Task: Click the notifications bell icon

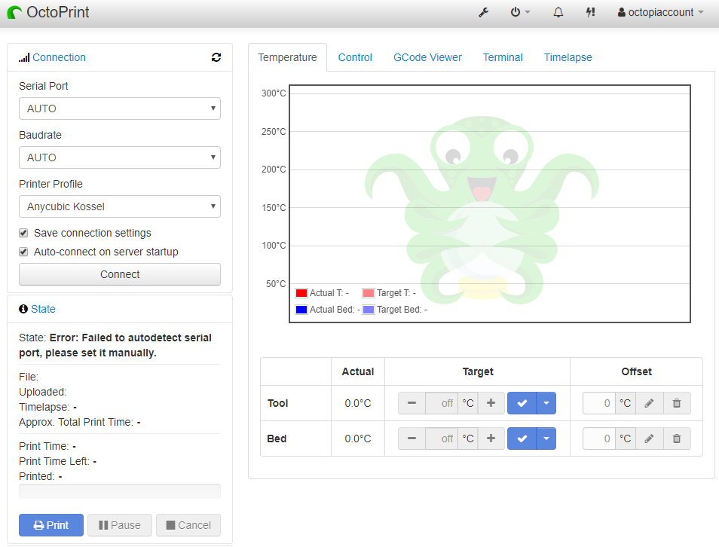Action: (x=558, y=12)
